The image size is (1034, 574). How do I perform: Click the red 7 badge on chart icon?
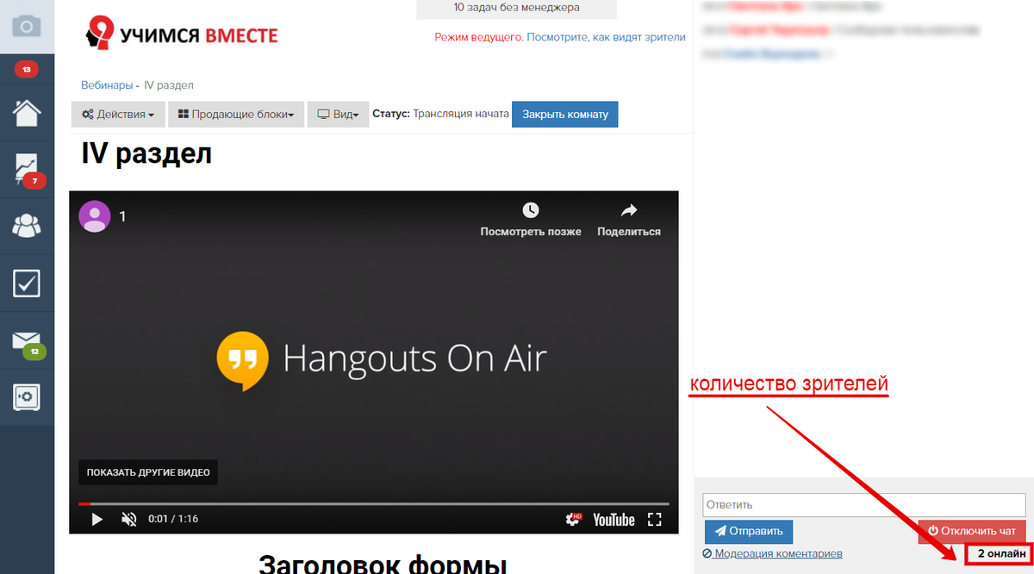click(34, 181)
